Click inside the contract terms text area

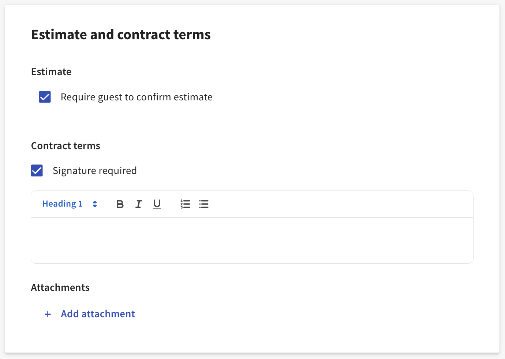252,240
